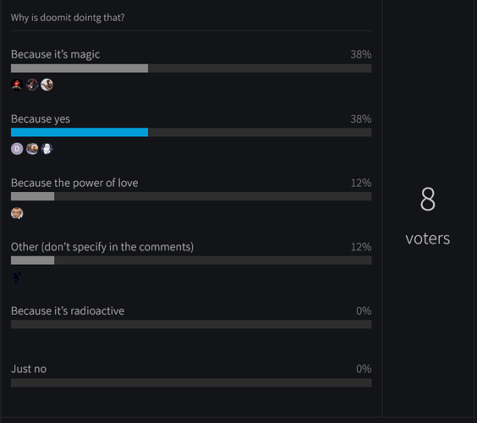
Task: Open the white ghost avatar under "Because yes"
Action: point(47,149)
